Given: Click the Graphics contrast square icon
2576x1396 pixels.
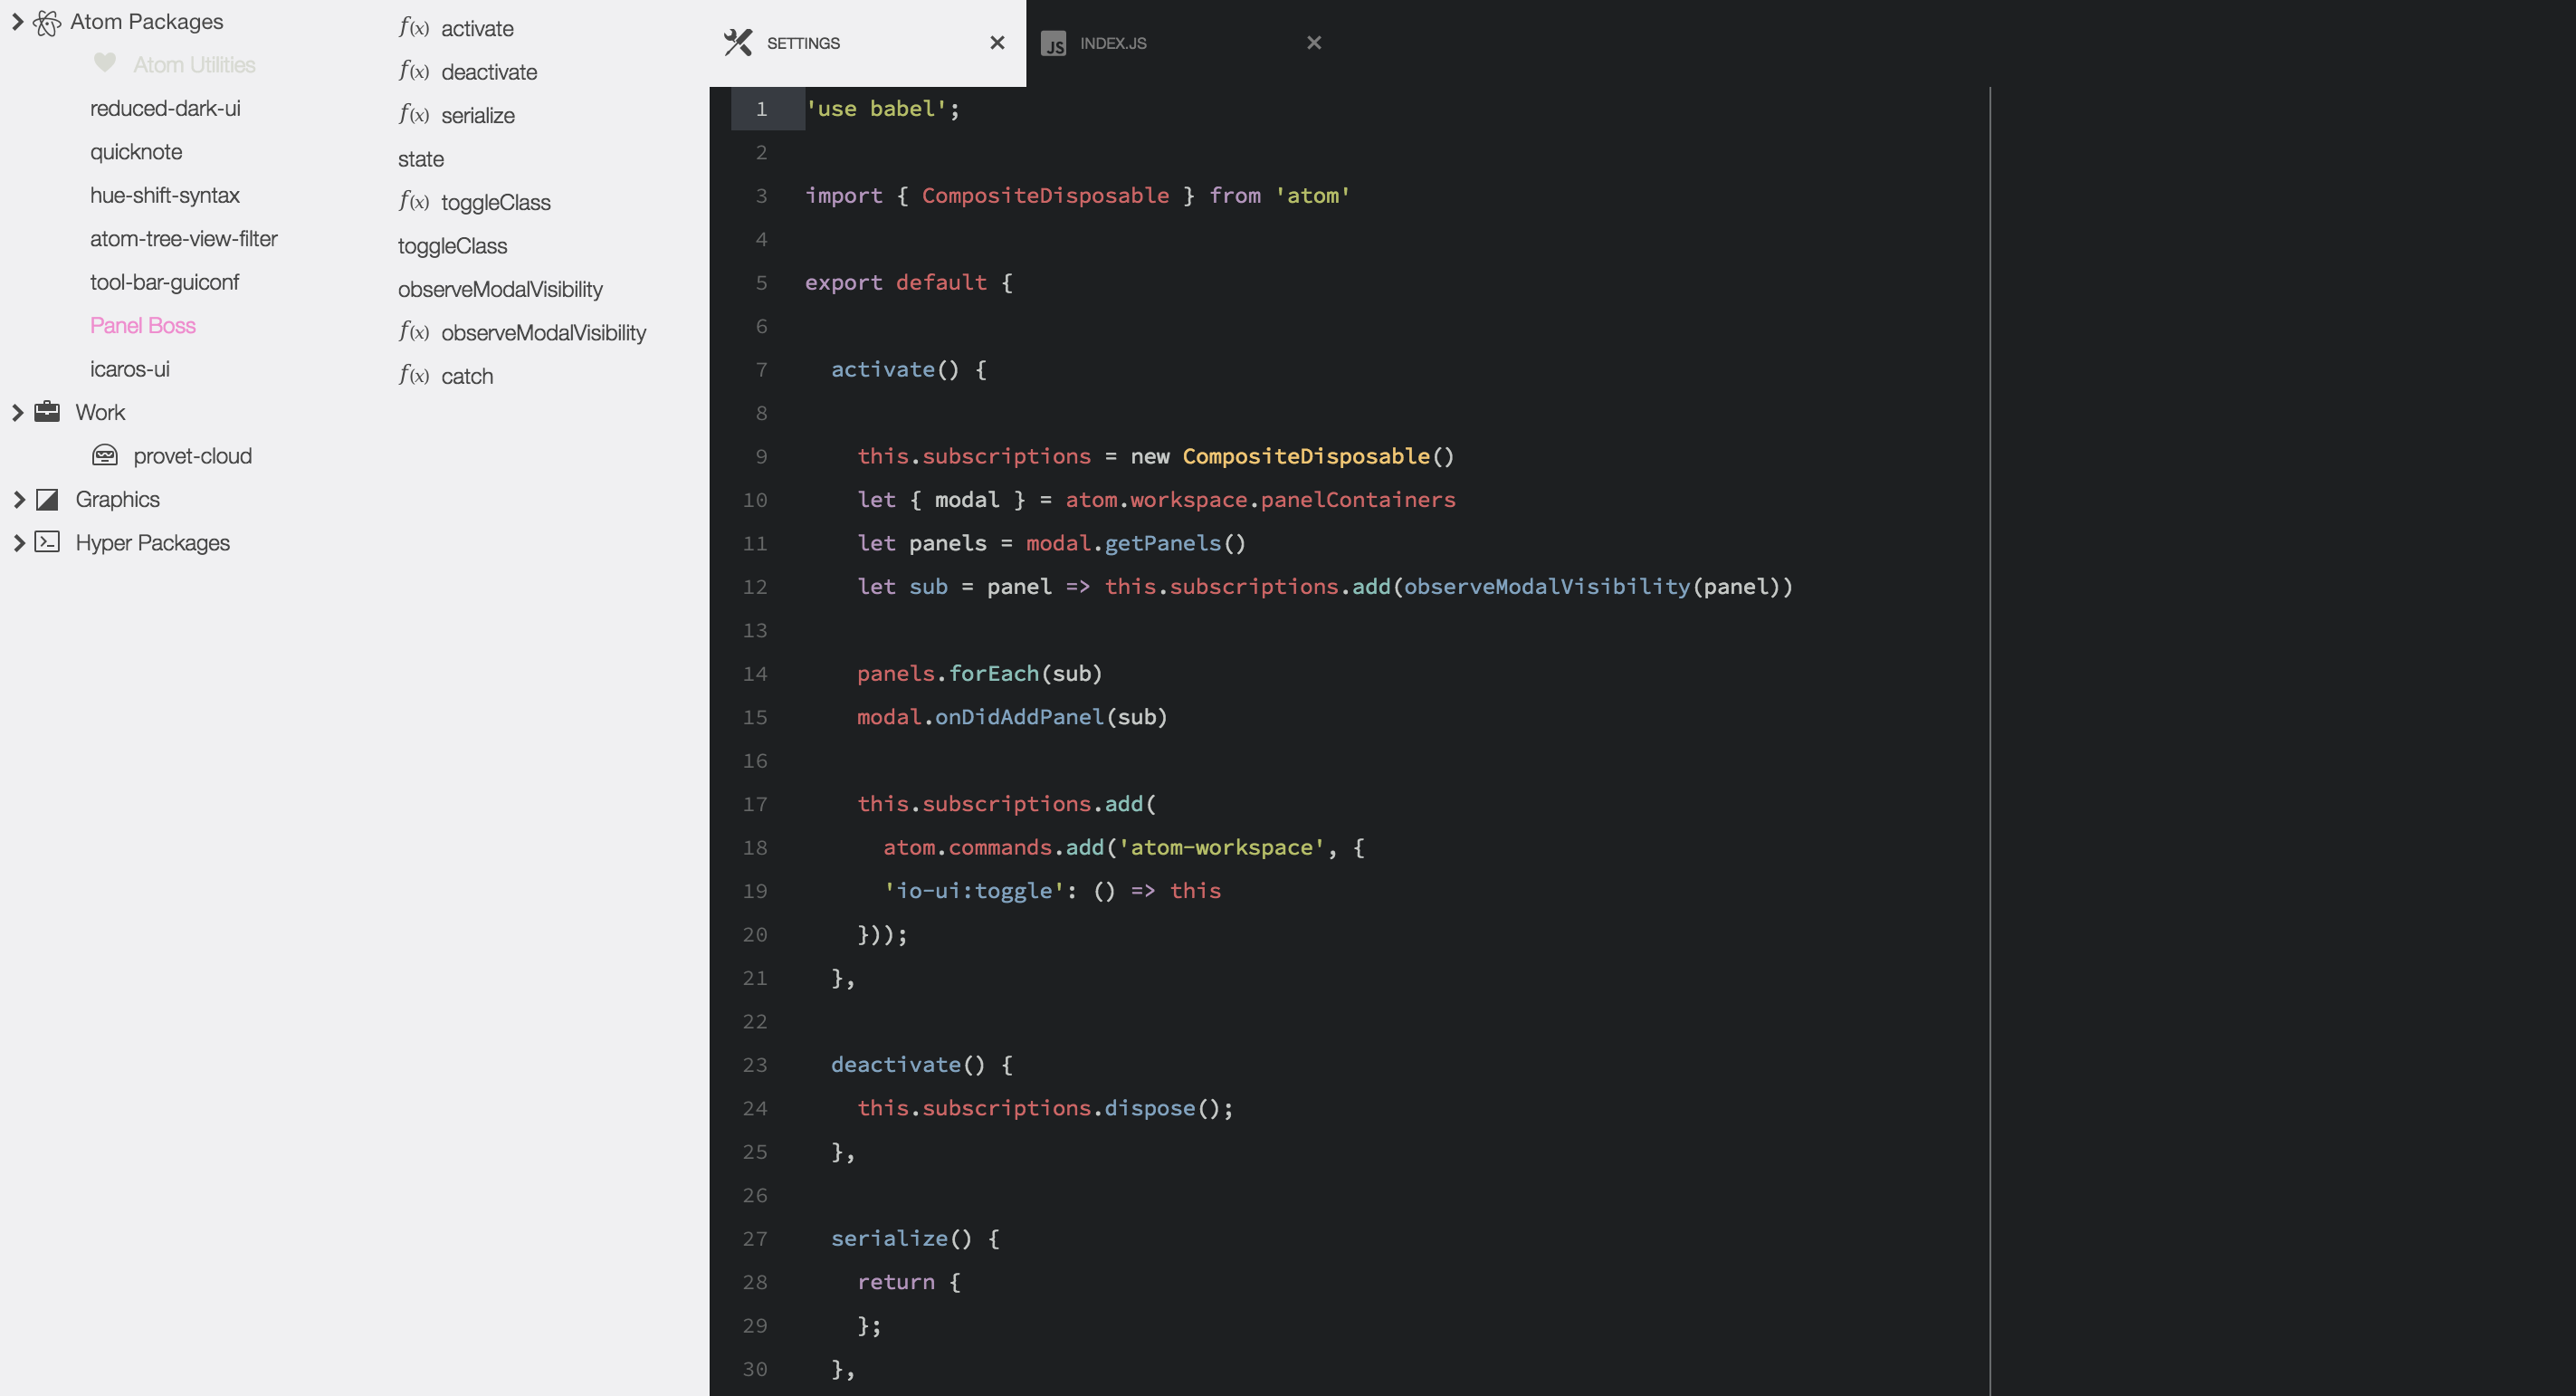Looking at the screenshot, I should (x=47, y=499).
